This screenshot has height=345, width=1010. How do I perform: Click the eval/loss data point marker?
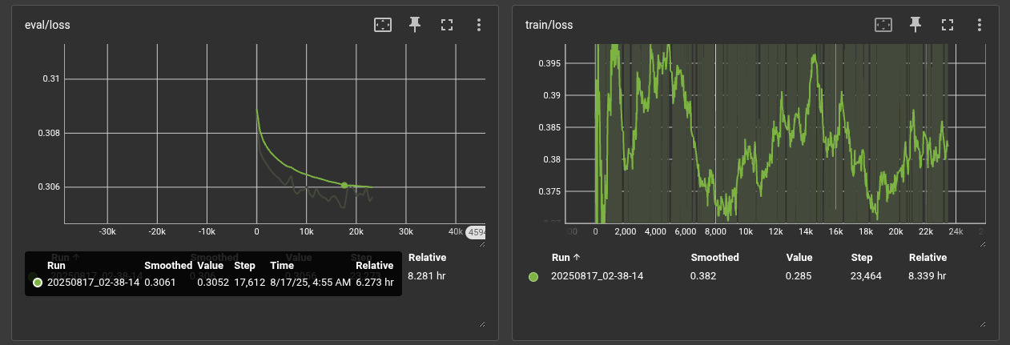(344, 185)
